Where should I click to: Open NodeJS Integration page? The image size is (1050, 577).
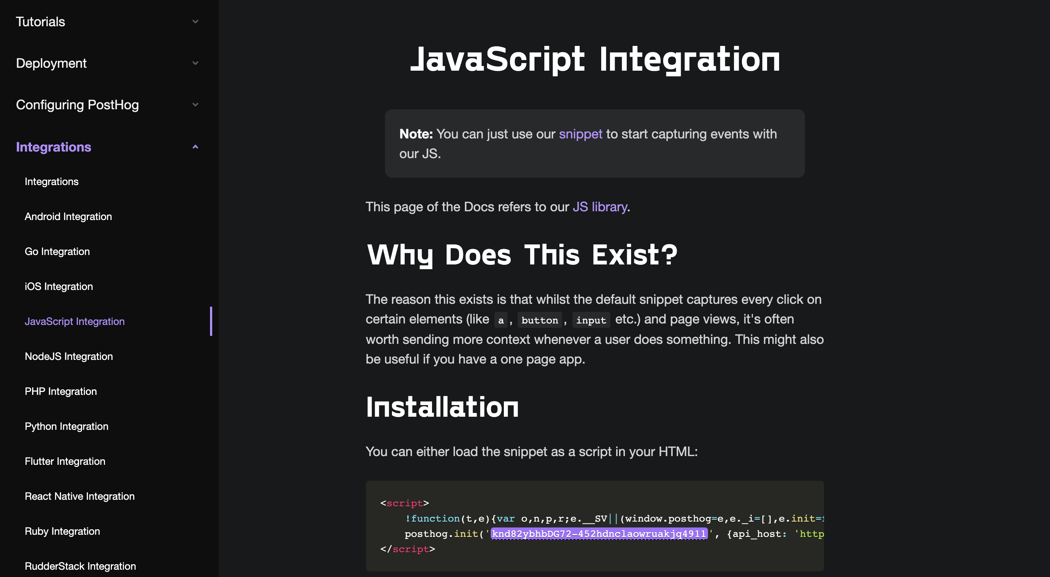(69, 356)
